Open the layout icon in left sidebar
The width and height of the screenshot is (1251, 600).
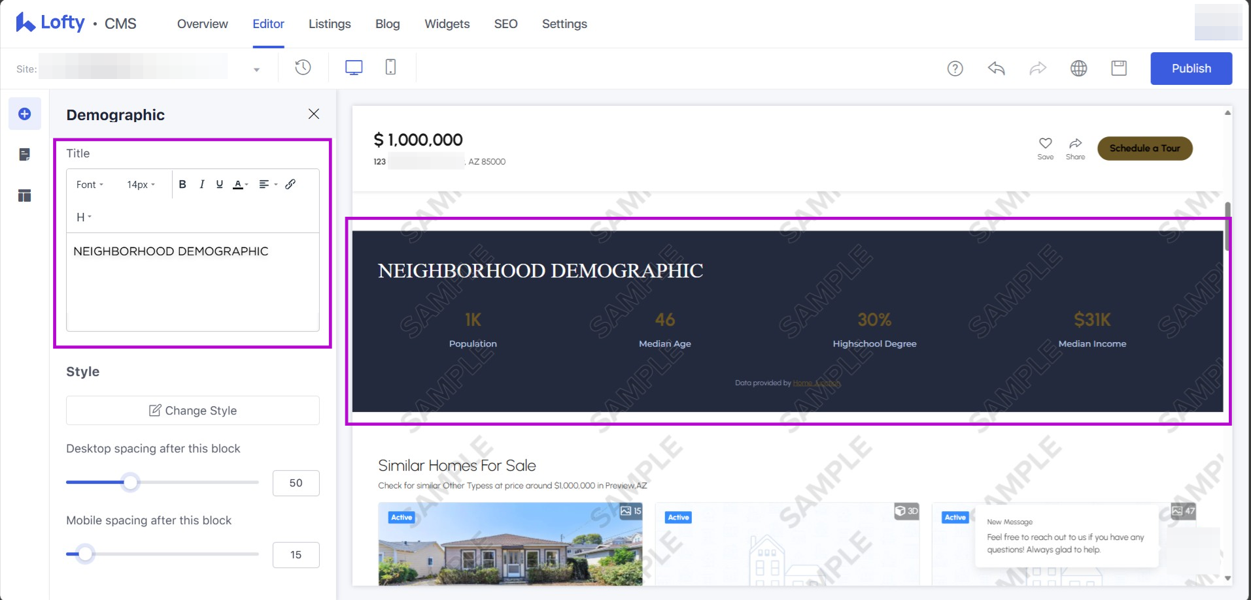point(25,196)
